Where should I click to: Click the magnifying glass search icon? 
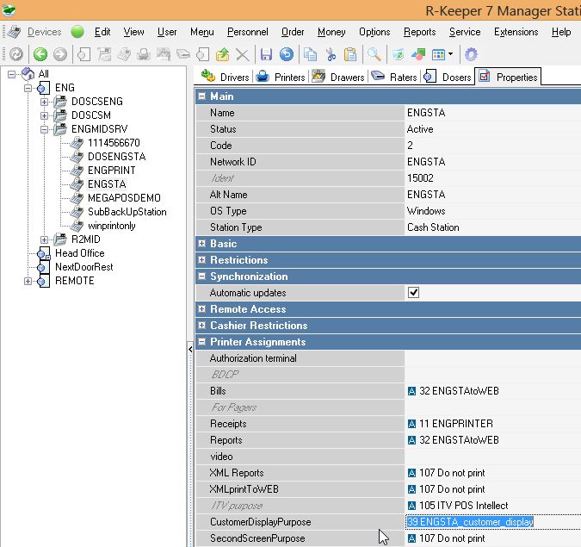[374, 54]
